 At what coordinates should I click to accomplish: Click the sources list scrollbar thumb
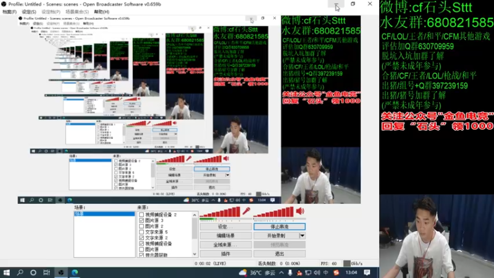[195, 228]
